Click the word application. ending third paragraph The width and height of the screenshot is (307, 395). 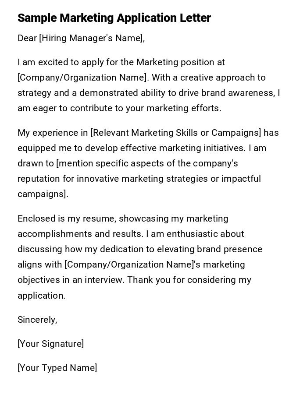pos(41,296)
